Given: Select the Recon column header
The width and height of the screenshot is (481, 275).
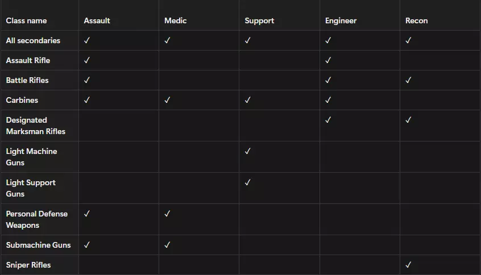Looking at the screenshot, I should [416, 20].
